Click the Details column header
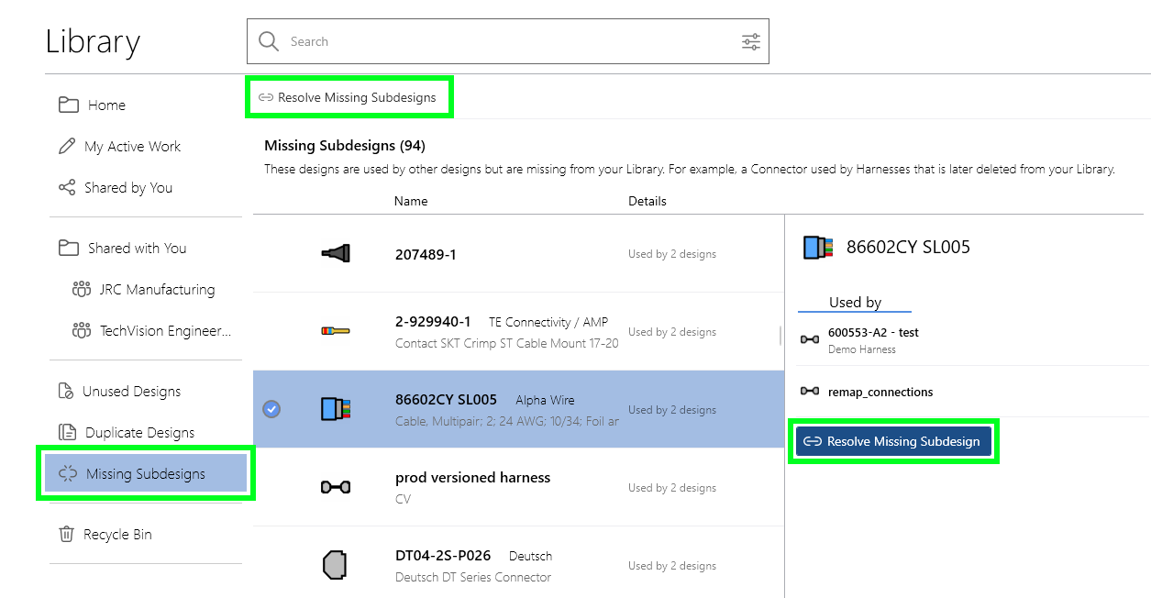 coord(647,201)
